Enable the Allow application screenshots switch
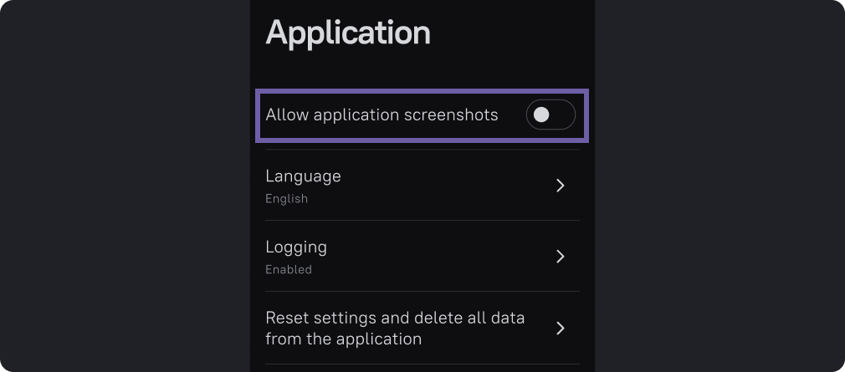845x372 pixels. pos(551,115)
